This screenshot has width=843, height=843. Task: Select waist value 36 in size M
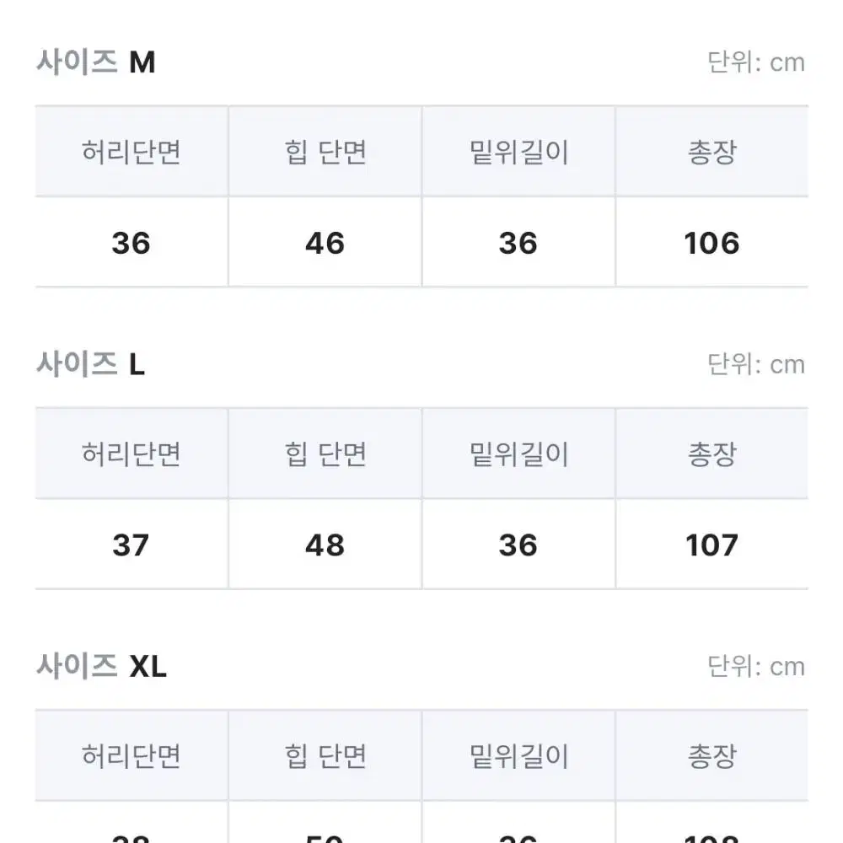pyautogui.click(x=132, y=243)
